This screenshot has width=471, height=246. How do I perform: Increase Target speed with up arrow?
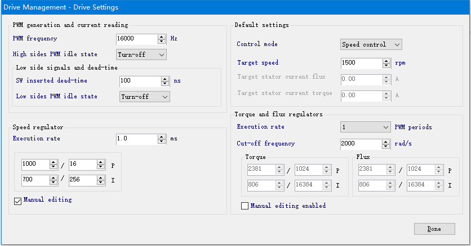tap(386, 61)
